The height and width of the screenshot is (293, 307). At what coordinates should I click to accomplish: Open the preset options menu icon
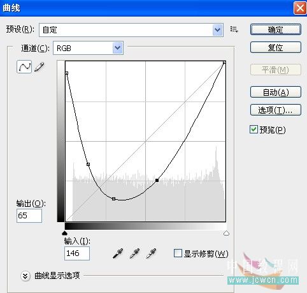[234, 29]
